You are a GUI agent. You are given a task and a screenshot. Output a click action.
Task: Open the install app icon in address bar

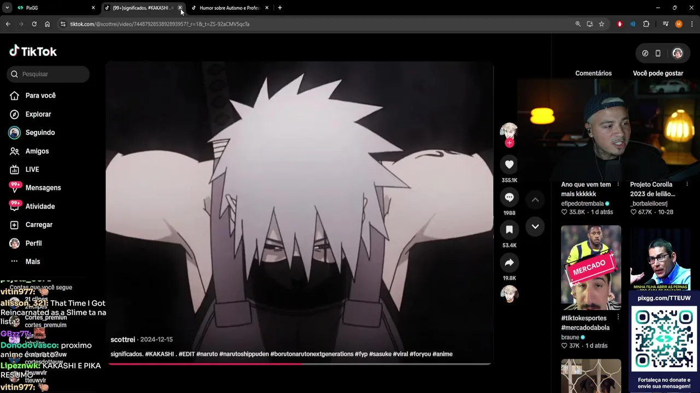(590, 24)
